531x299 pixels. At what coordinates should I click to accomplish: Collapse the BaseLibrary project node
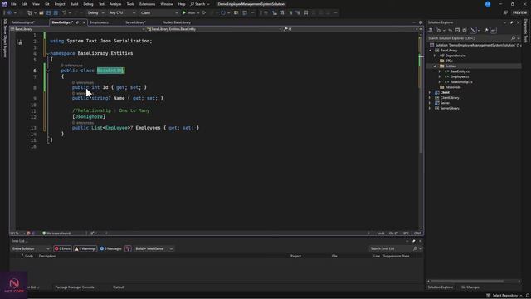(430, 51)
